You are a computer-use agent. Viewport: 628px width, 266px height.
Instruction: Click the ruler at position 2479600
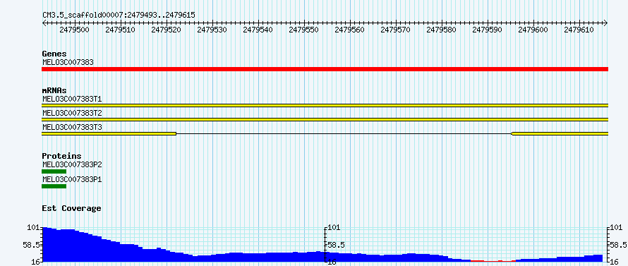click(534, 30)
